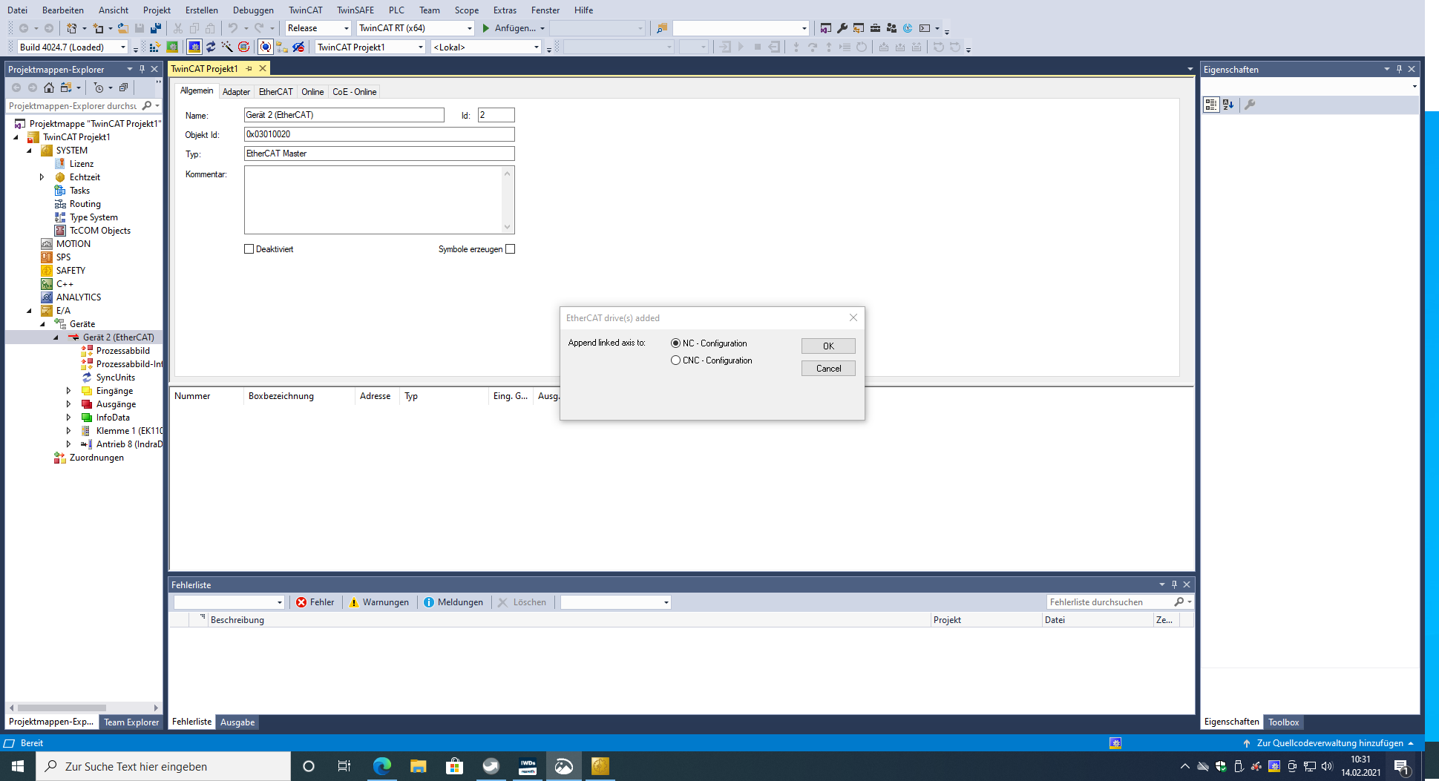Click the Home icon in Projektmappen-Explorer

49,88
